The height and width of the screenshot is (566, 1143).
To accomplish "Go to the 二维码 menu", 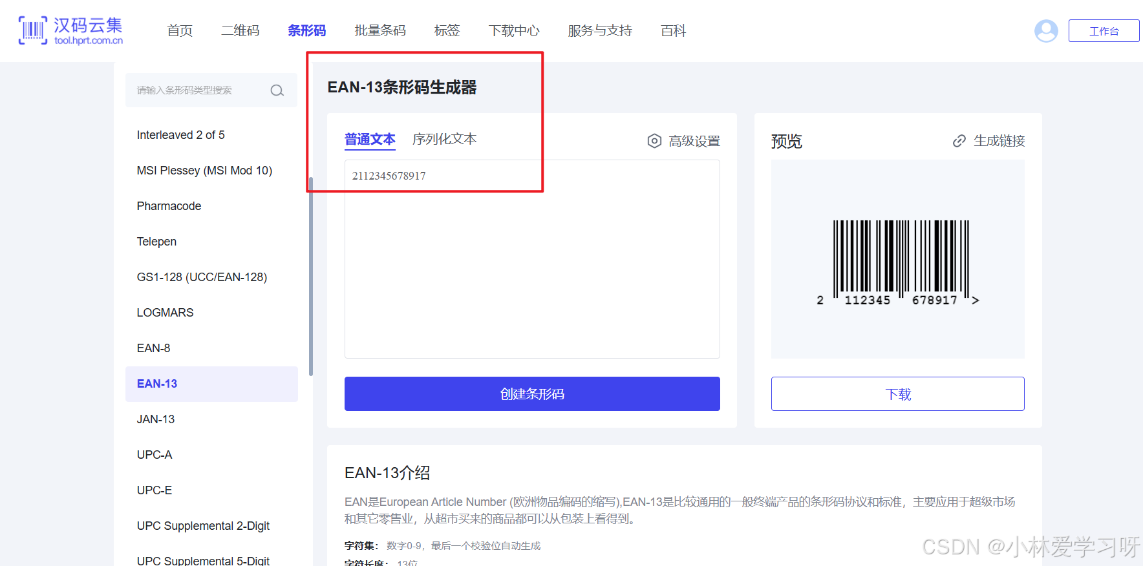I will point(240,30).
